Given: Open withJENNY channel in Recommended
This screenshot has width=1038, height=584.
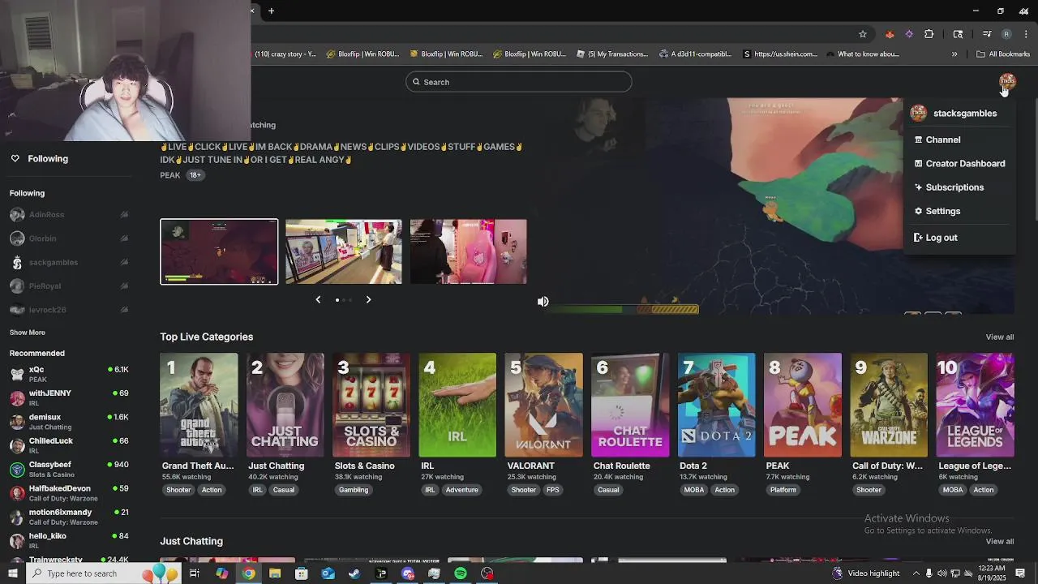Looking at the screenshot, I should pyautogui.click(x=69, y=397).
